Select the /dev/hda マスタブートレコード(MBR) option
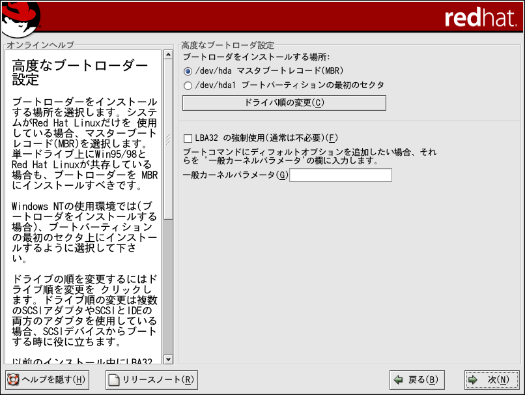This screenshot has width=525, height=395. pos(188,70)
